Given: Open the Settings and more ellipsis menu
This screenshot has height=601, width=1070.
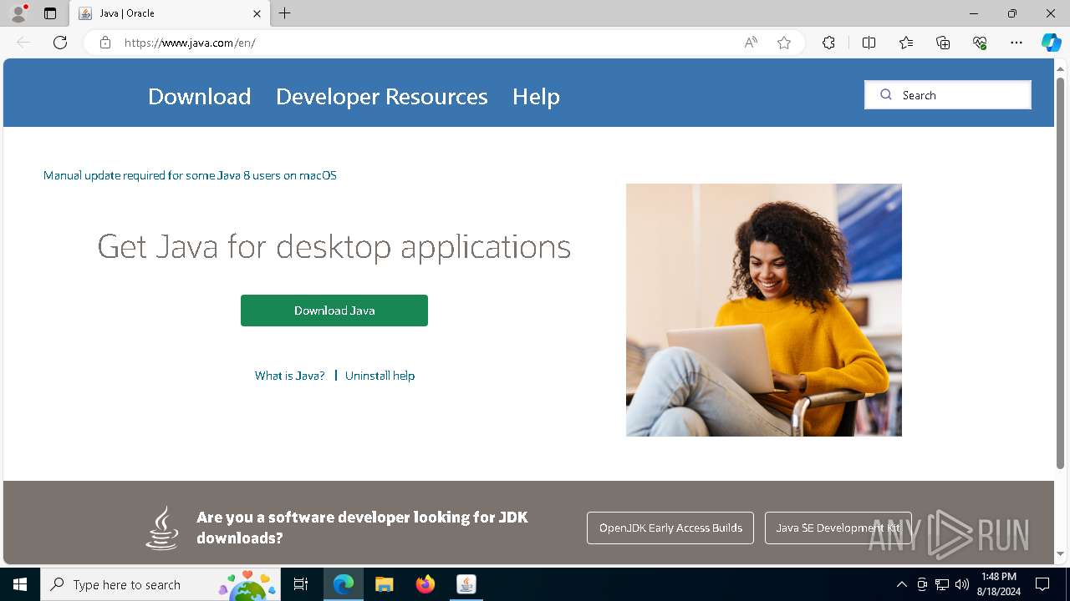Looking at the screenshot, I should (1016, 43).
